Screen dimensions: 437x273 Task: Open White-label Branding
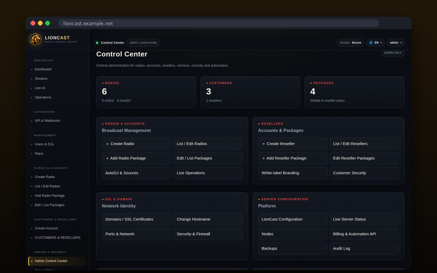pyautogui.click(x=293, y=173)
